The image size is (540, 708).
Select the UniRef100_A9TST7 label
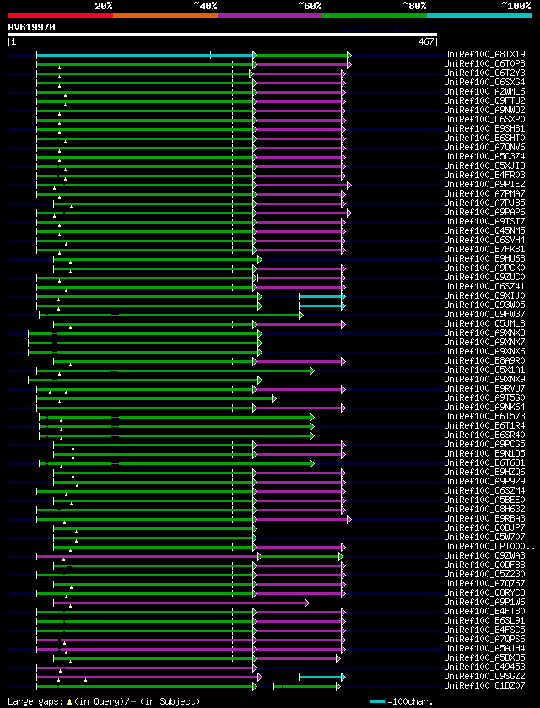(x=484, y=221)
